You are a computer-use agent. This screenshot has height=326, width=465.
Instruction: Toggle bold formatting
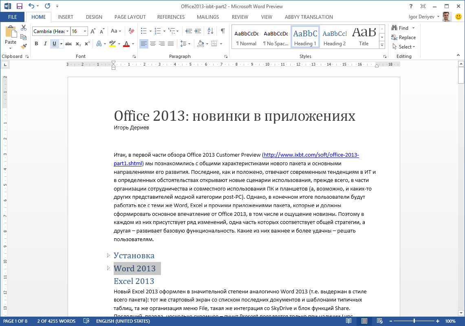36,43
